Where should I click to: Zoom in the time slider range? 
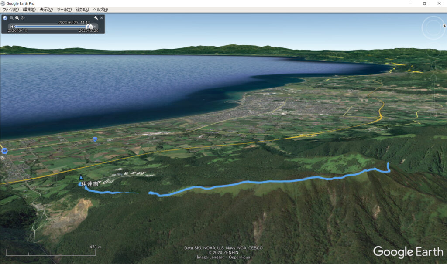[x=17, y=18]
